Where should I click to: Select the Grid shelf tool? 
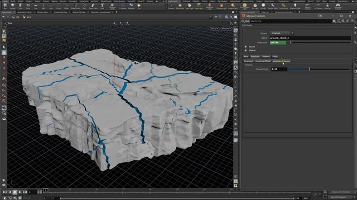(36, 6)
